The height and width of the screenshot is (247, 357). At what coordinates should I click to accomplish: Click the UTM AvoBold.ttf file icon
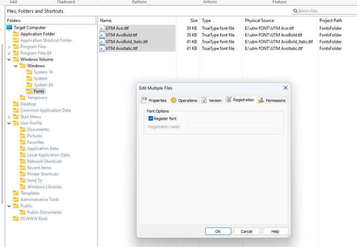click(x=102, y=35)
